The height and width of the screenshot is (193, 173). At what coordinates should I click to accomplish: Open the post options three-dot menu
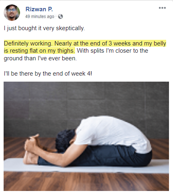click(162, 8)
